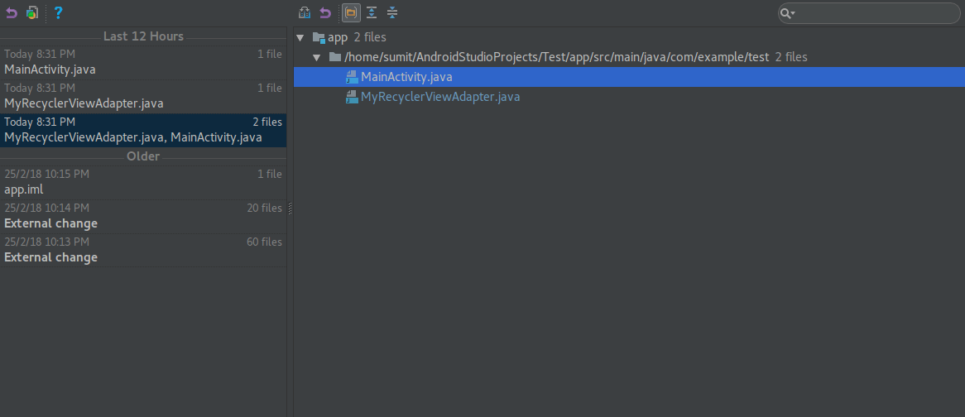This screenshot has height=417, width=965.
Task: Open help with the question mark icon
Action: [58, 12]
